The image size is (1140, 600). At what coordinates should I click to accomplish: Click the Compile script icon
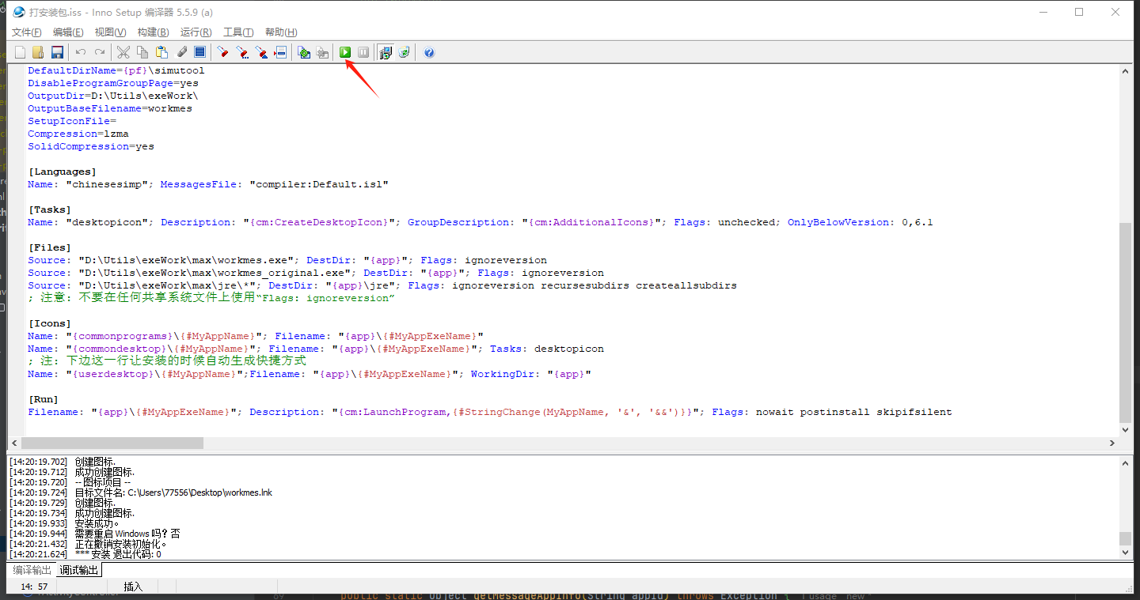point(304,52)
